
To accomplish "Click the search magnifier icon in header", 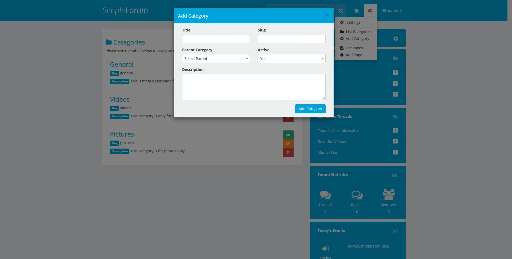I will click(x=341, y=11).
